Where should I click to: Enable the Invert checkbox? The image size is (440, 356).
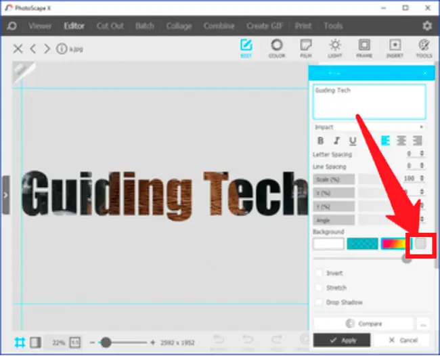319,273
